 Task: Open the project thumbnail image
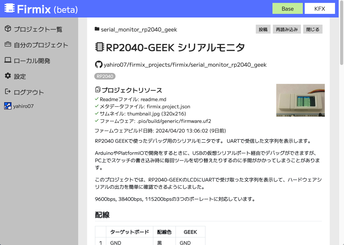click(x=300, y=100)
